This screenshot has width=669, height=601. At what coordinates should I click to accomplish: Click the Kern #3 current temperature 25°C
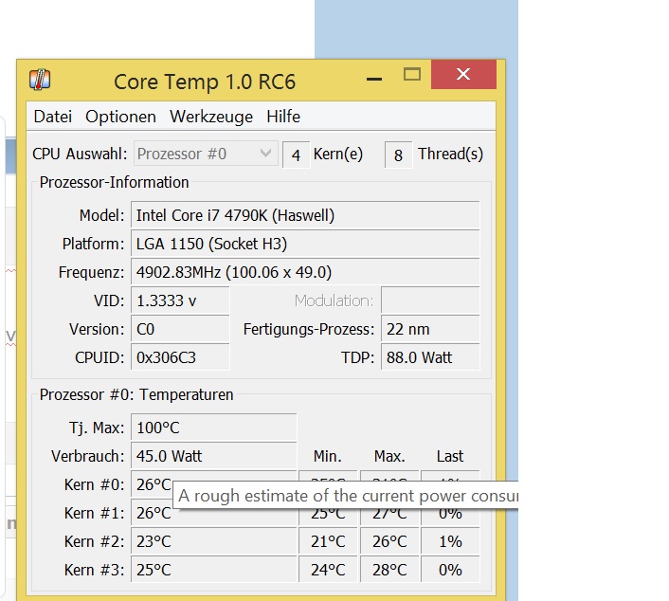(x=214, y=570)
